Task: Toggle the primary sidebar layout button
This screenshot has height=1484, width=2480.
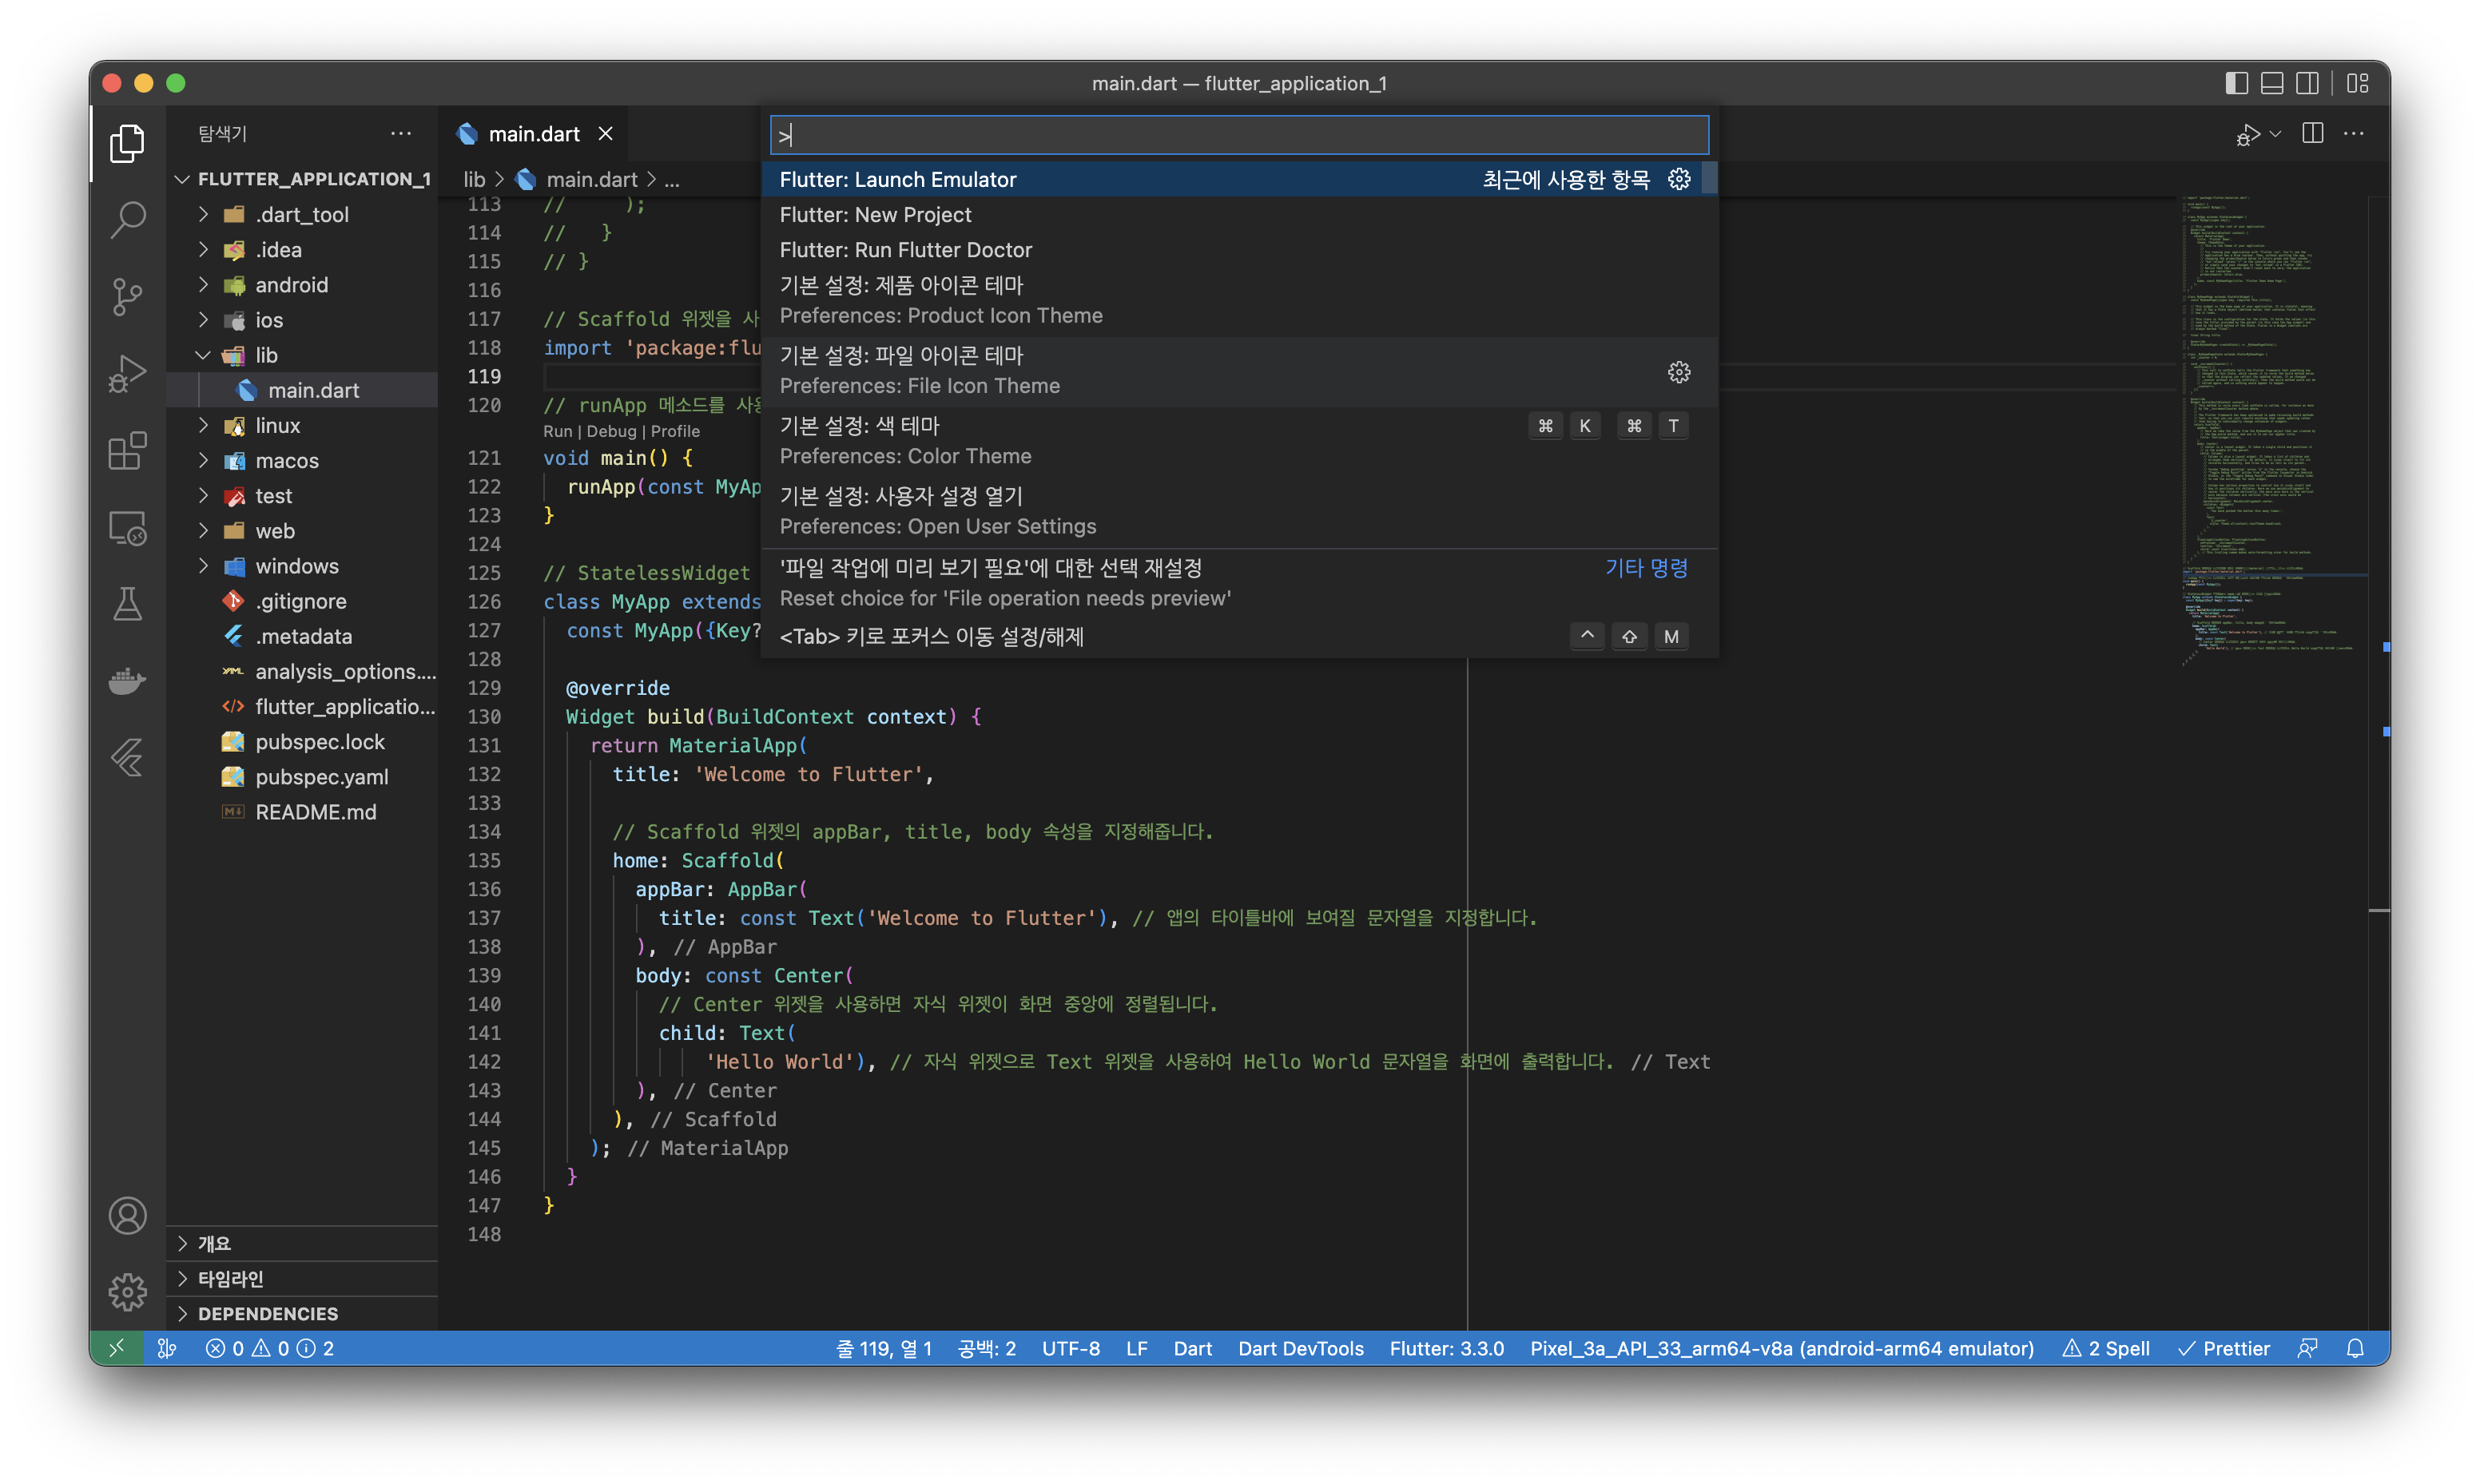Action: [x=2236, y=83]
